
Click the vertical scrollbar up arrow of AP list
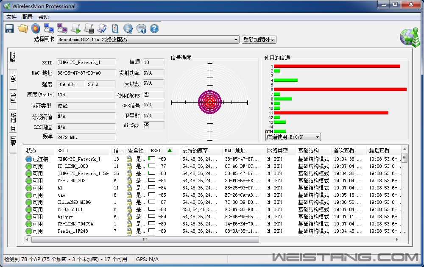click(404, 149)
